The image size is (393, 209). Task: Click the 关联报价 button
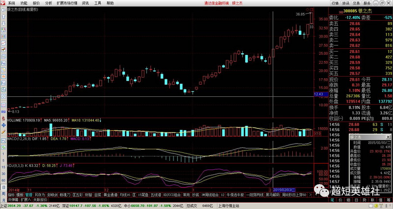pos(40,200)
